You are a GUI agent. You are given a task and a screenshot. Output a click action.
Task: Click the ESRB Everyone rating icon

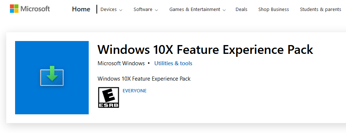[109, 97]
